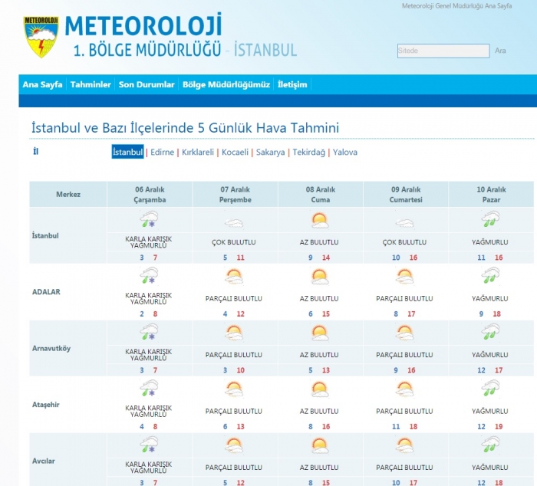The height and width of the screenshot is (486, 537).
Task: Click Avcılar 06 Aralık sleet icon
Action: pos(150,445)
